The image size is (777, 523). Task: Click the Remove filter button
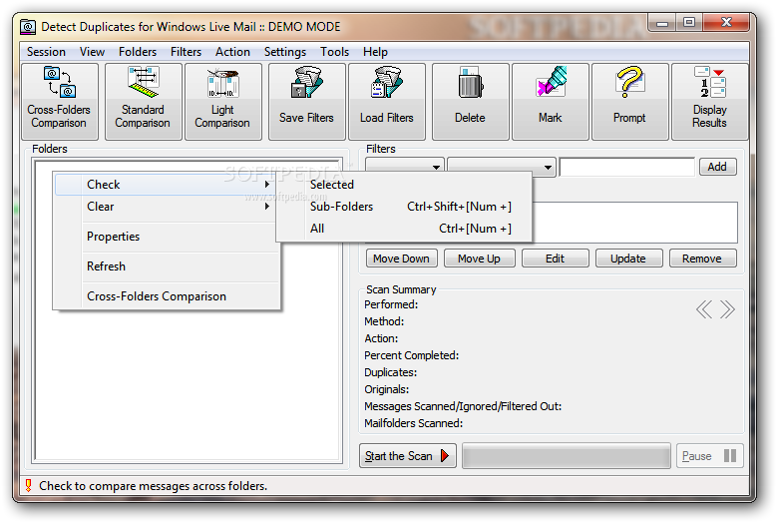(x=702, y=259)
